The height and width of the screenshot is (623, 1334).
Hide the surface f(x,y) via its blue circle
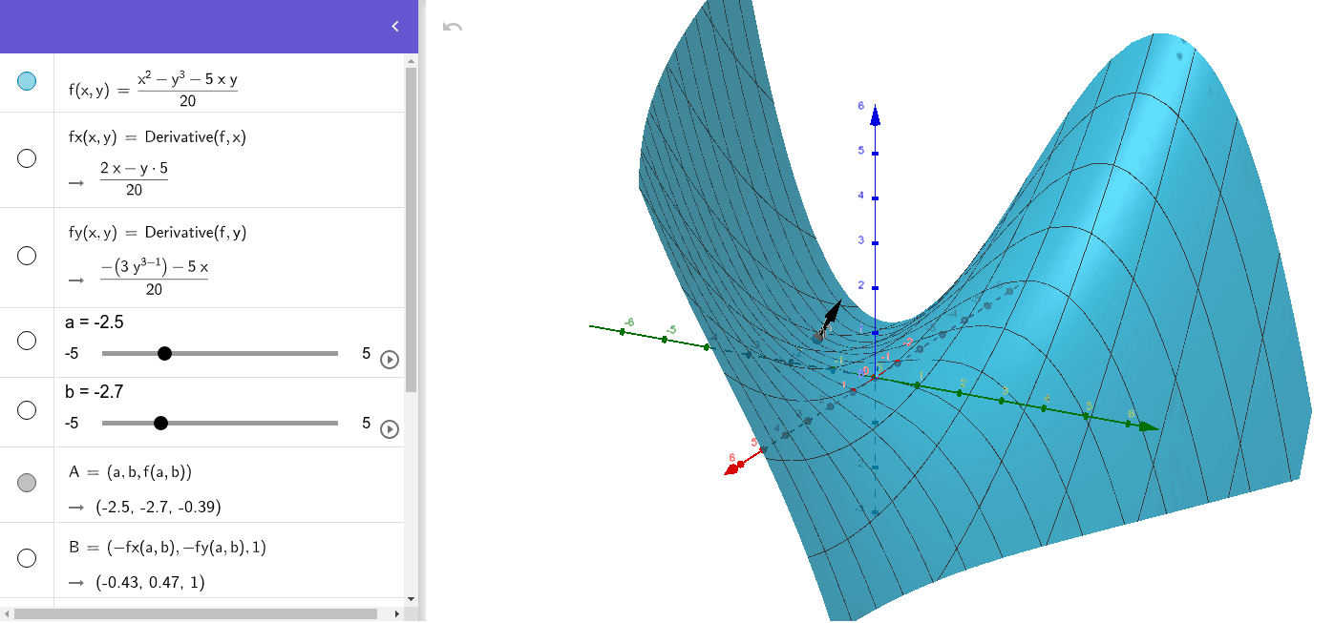pyautogui.click(x=27, y=81)
